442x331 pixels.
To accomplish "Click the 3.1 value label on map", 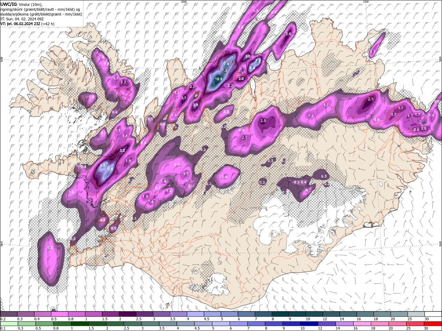I will point(184,98).
